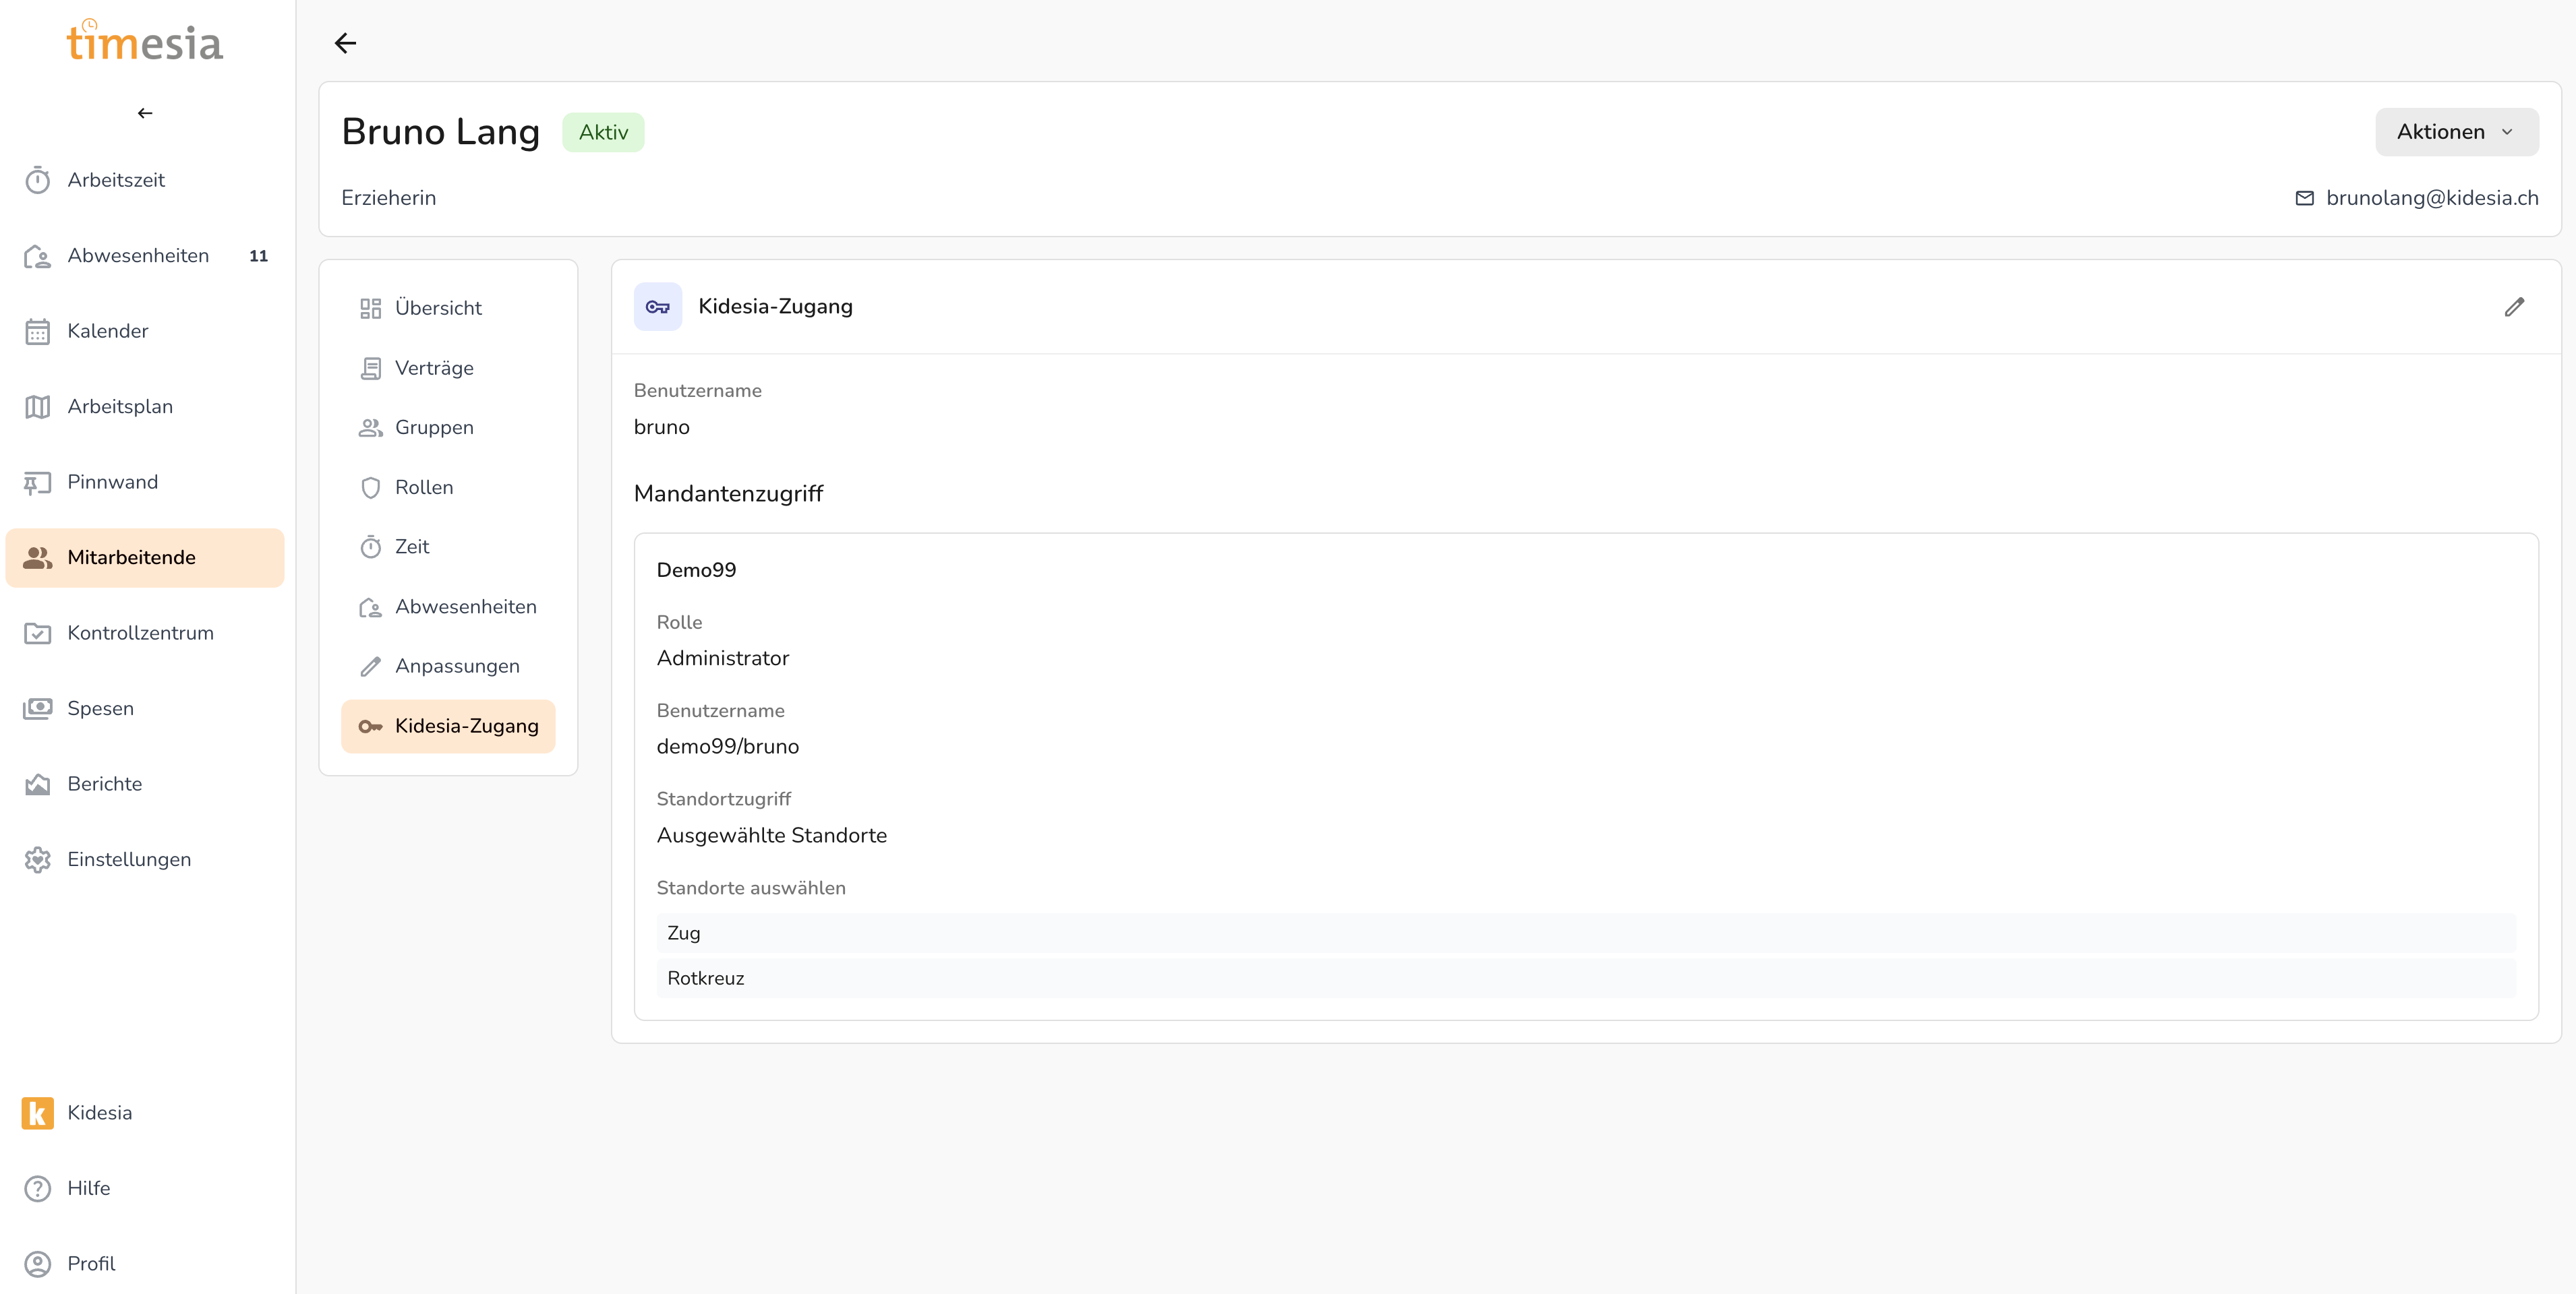
Task: Open the Rollen tab
Action: coord(424,488)
